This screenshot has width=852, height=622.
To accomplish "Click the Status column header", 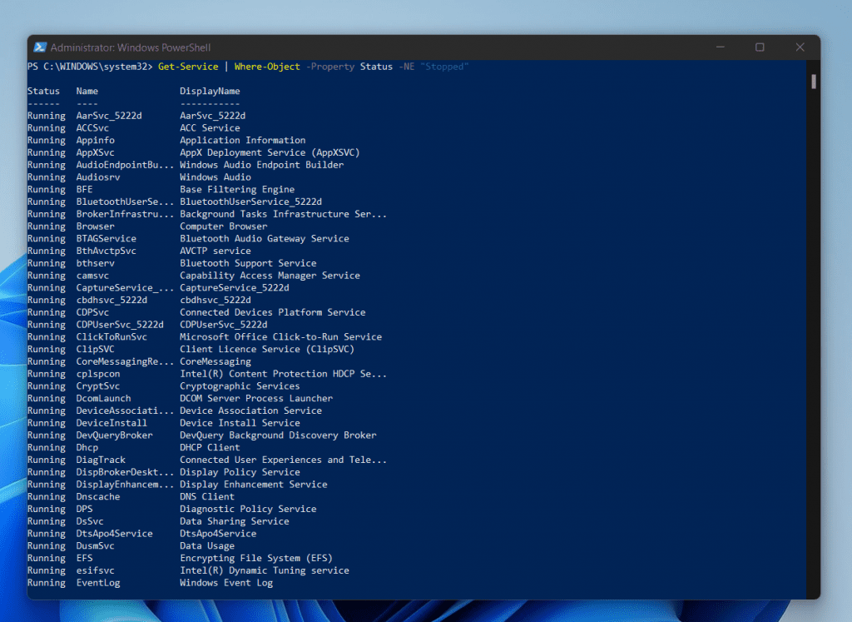I will (43, 91).
